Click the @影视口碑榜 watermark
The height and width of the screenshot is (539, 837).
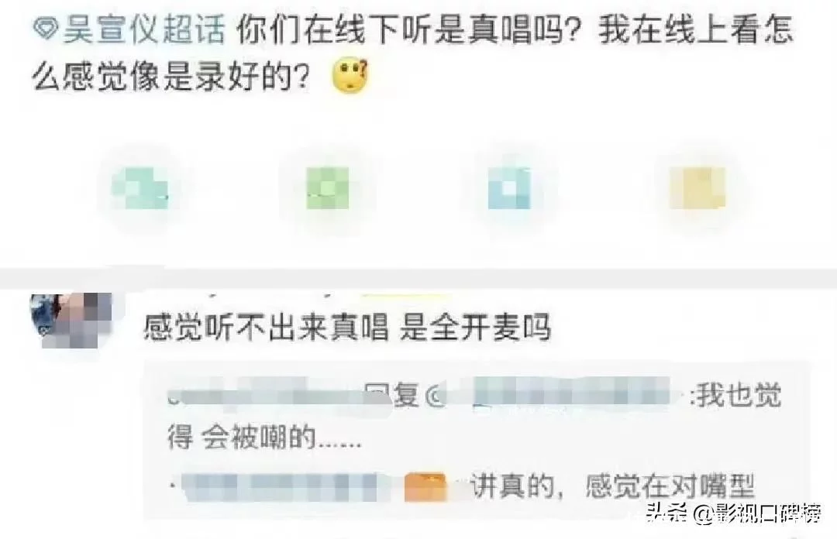(x=757, y=514)
